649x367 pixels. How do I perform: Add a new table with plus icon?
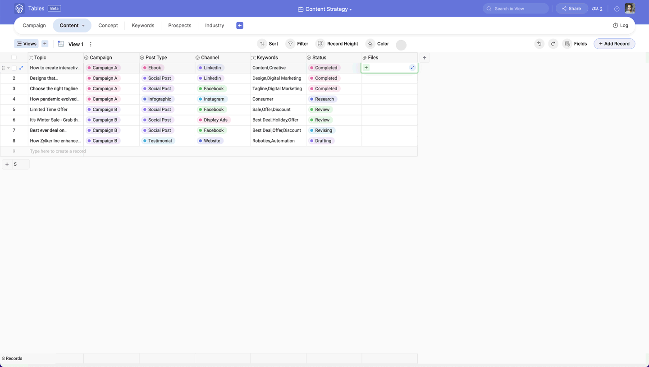click(240, 26)
